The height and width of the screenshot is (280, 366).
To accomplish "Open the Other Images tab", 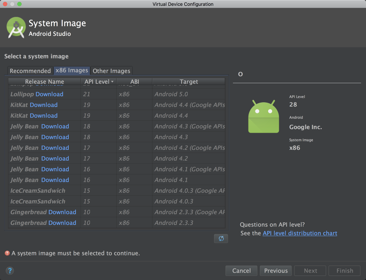I will [x=111, y=71].
